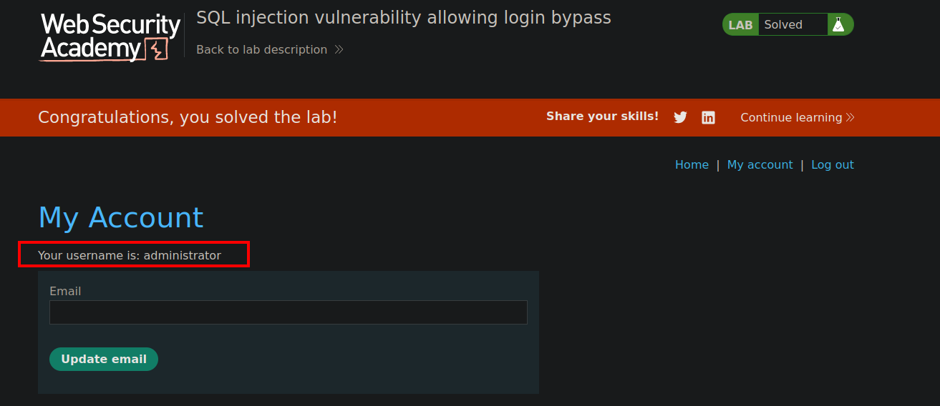Go back to lab description

(x=262, y=49)
